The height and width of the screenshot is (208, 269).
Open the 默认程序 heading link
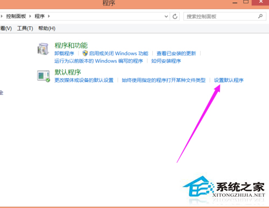click(68, 72)
